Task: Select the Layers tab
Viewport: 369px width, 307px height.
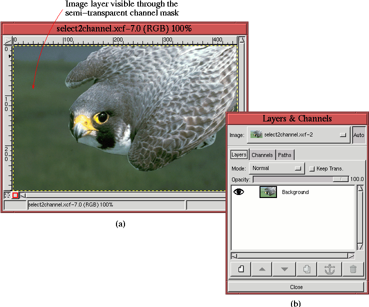Action: [x=239, y=155]
